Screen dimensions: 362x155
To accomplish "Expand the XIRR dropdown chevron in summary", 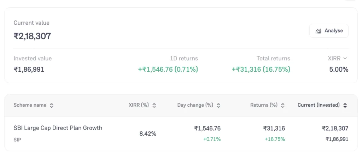I will coord(345,59).
